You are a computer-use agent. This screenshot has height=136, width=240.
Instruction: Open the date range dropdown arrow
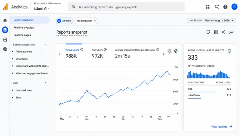232,21
